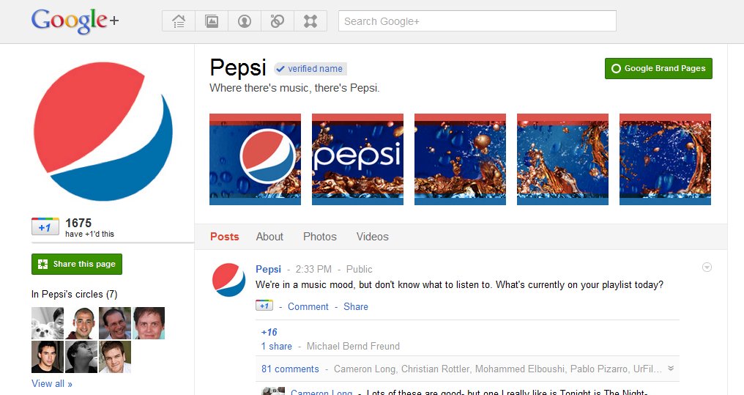Image resolution: width=744 pixels, height=395 pixels.
Task: Click the '1675' count
Action: point(78,223)
